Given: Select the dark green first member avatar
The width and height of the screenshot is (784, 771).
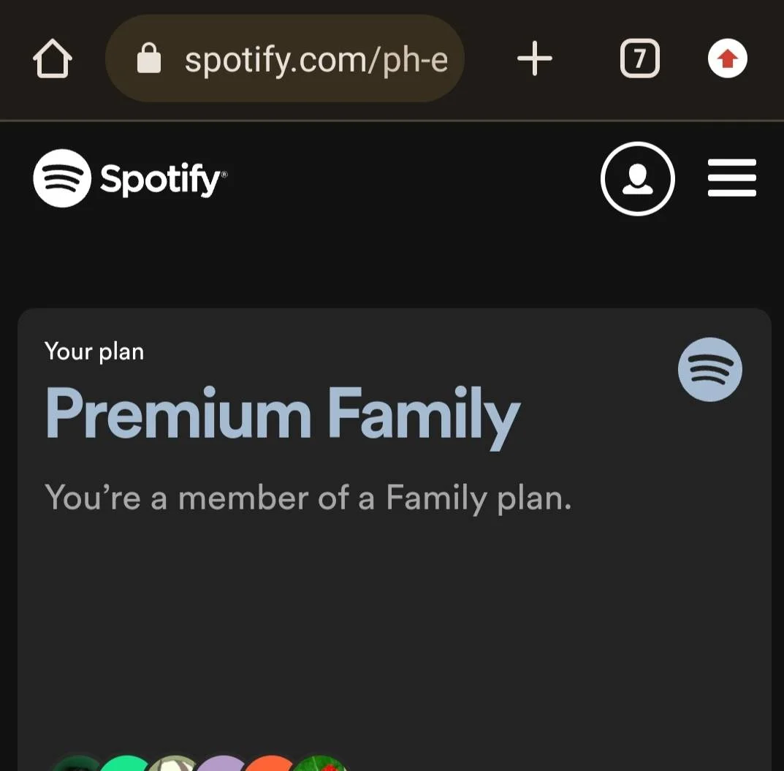Looking at the screenshot, I should (76, 763).
